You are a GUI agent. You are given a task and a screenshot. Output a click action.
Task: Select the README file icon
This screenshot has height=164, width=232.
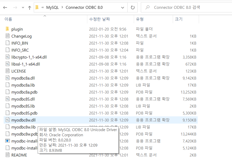click(x=8, y=155)
